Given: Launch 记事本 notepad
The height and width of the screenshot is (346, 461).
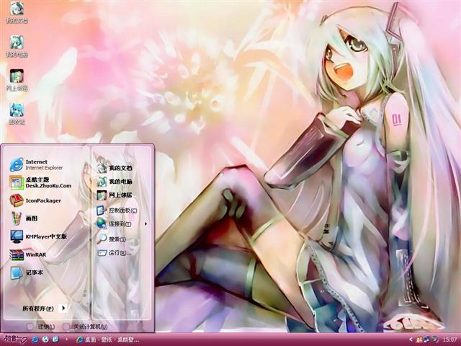Looking at the screenshot, I should (27, 272).
